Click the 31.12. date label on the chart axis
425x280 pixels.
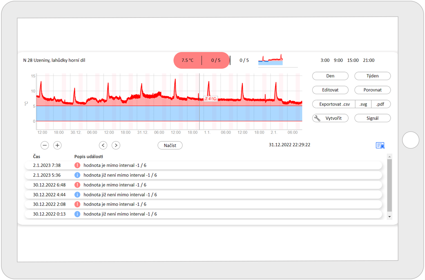tap(143, 133)
